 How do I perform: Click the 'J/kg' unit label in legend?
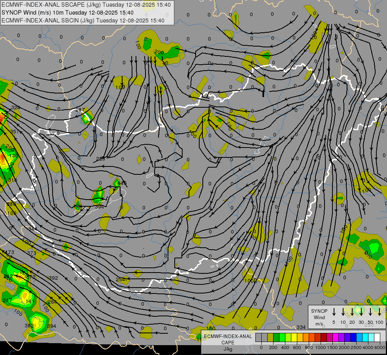click(228, 349)
